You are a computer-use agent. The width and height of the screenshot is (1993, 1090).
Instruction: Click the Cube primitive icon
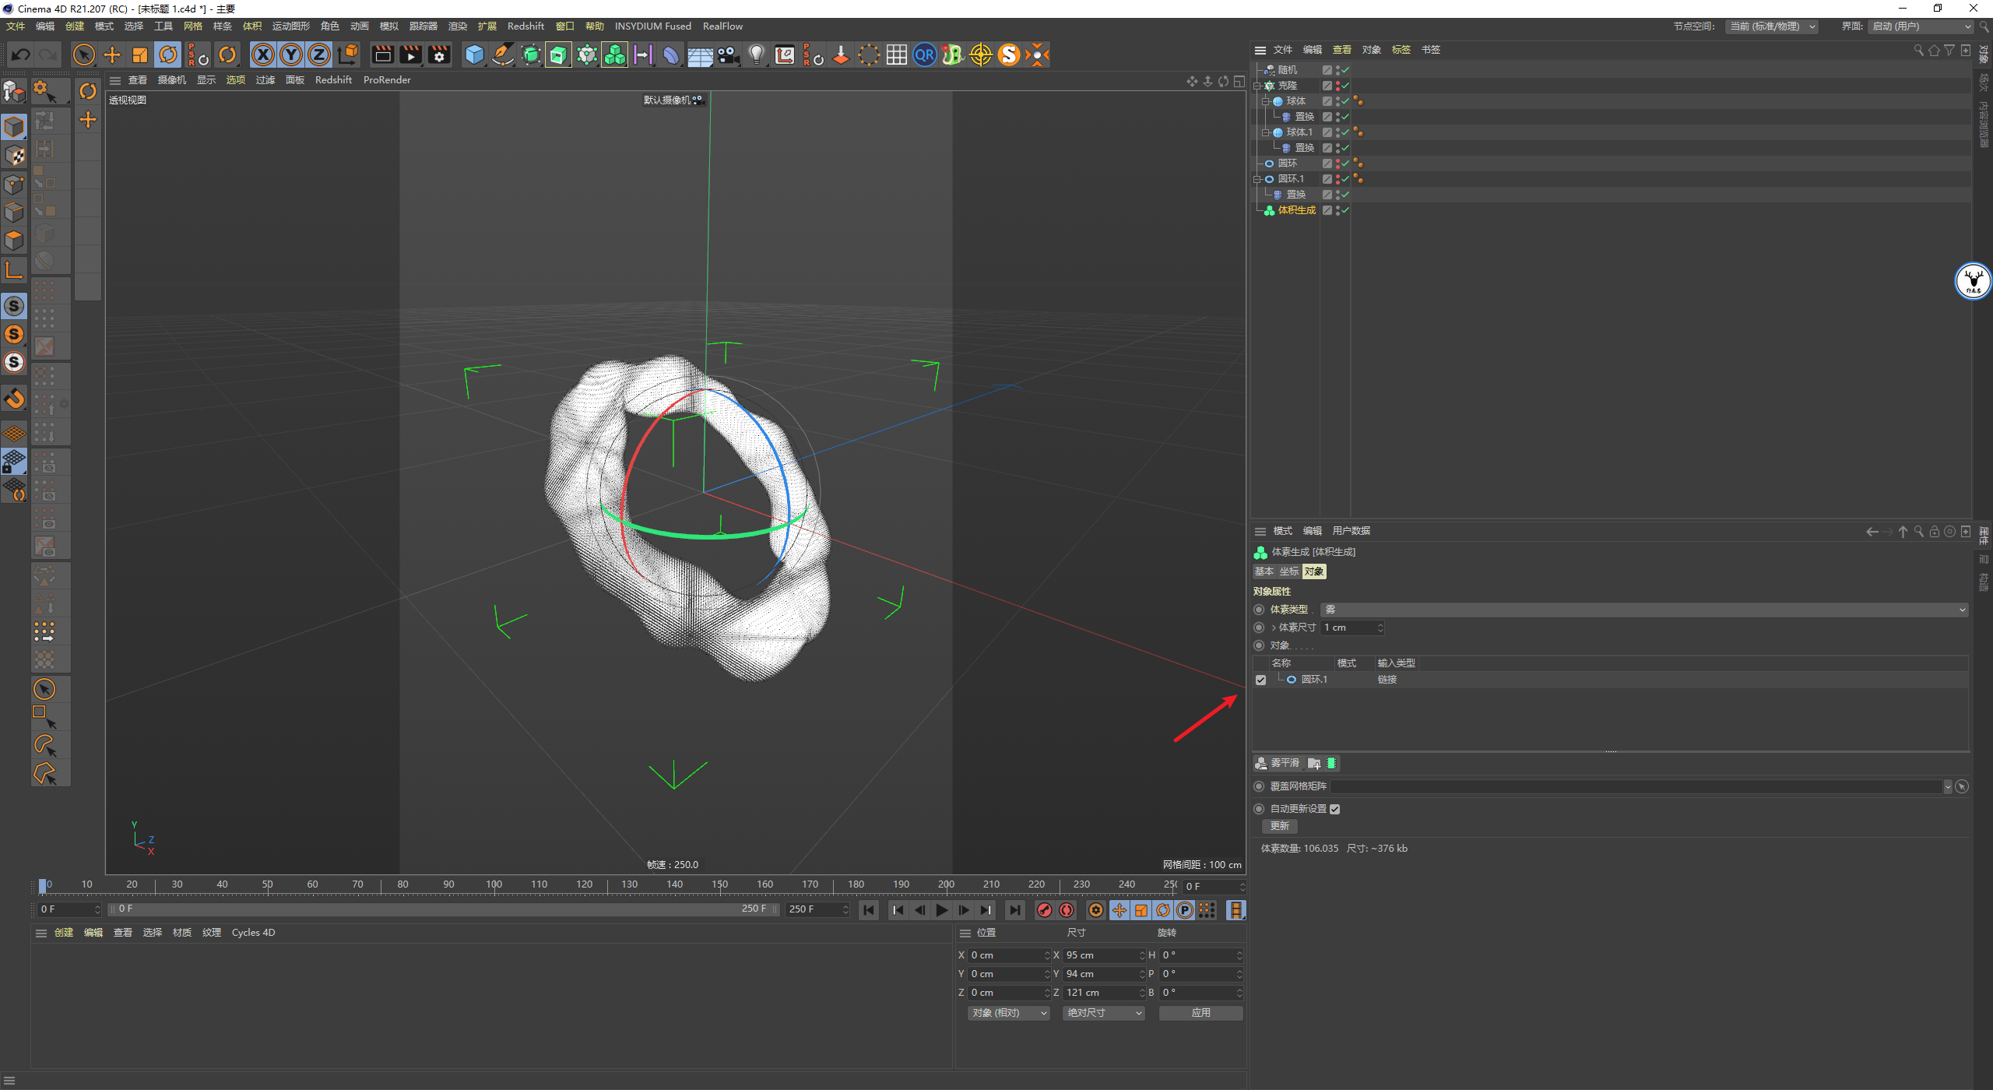pyautogui.click(x=474, y=54)
